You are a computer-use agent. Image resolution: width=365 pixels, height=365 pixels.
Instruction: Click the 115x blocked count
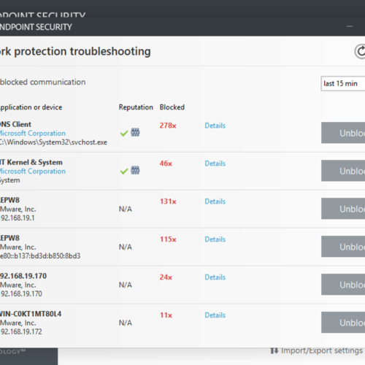tap(168, 239)
